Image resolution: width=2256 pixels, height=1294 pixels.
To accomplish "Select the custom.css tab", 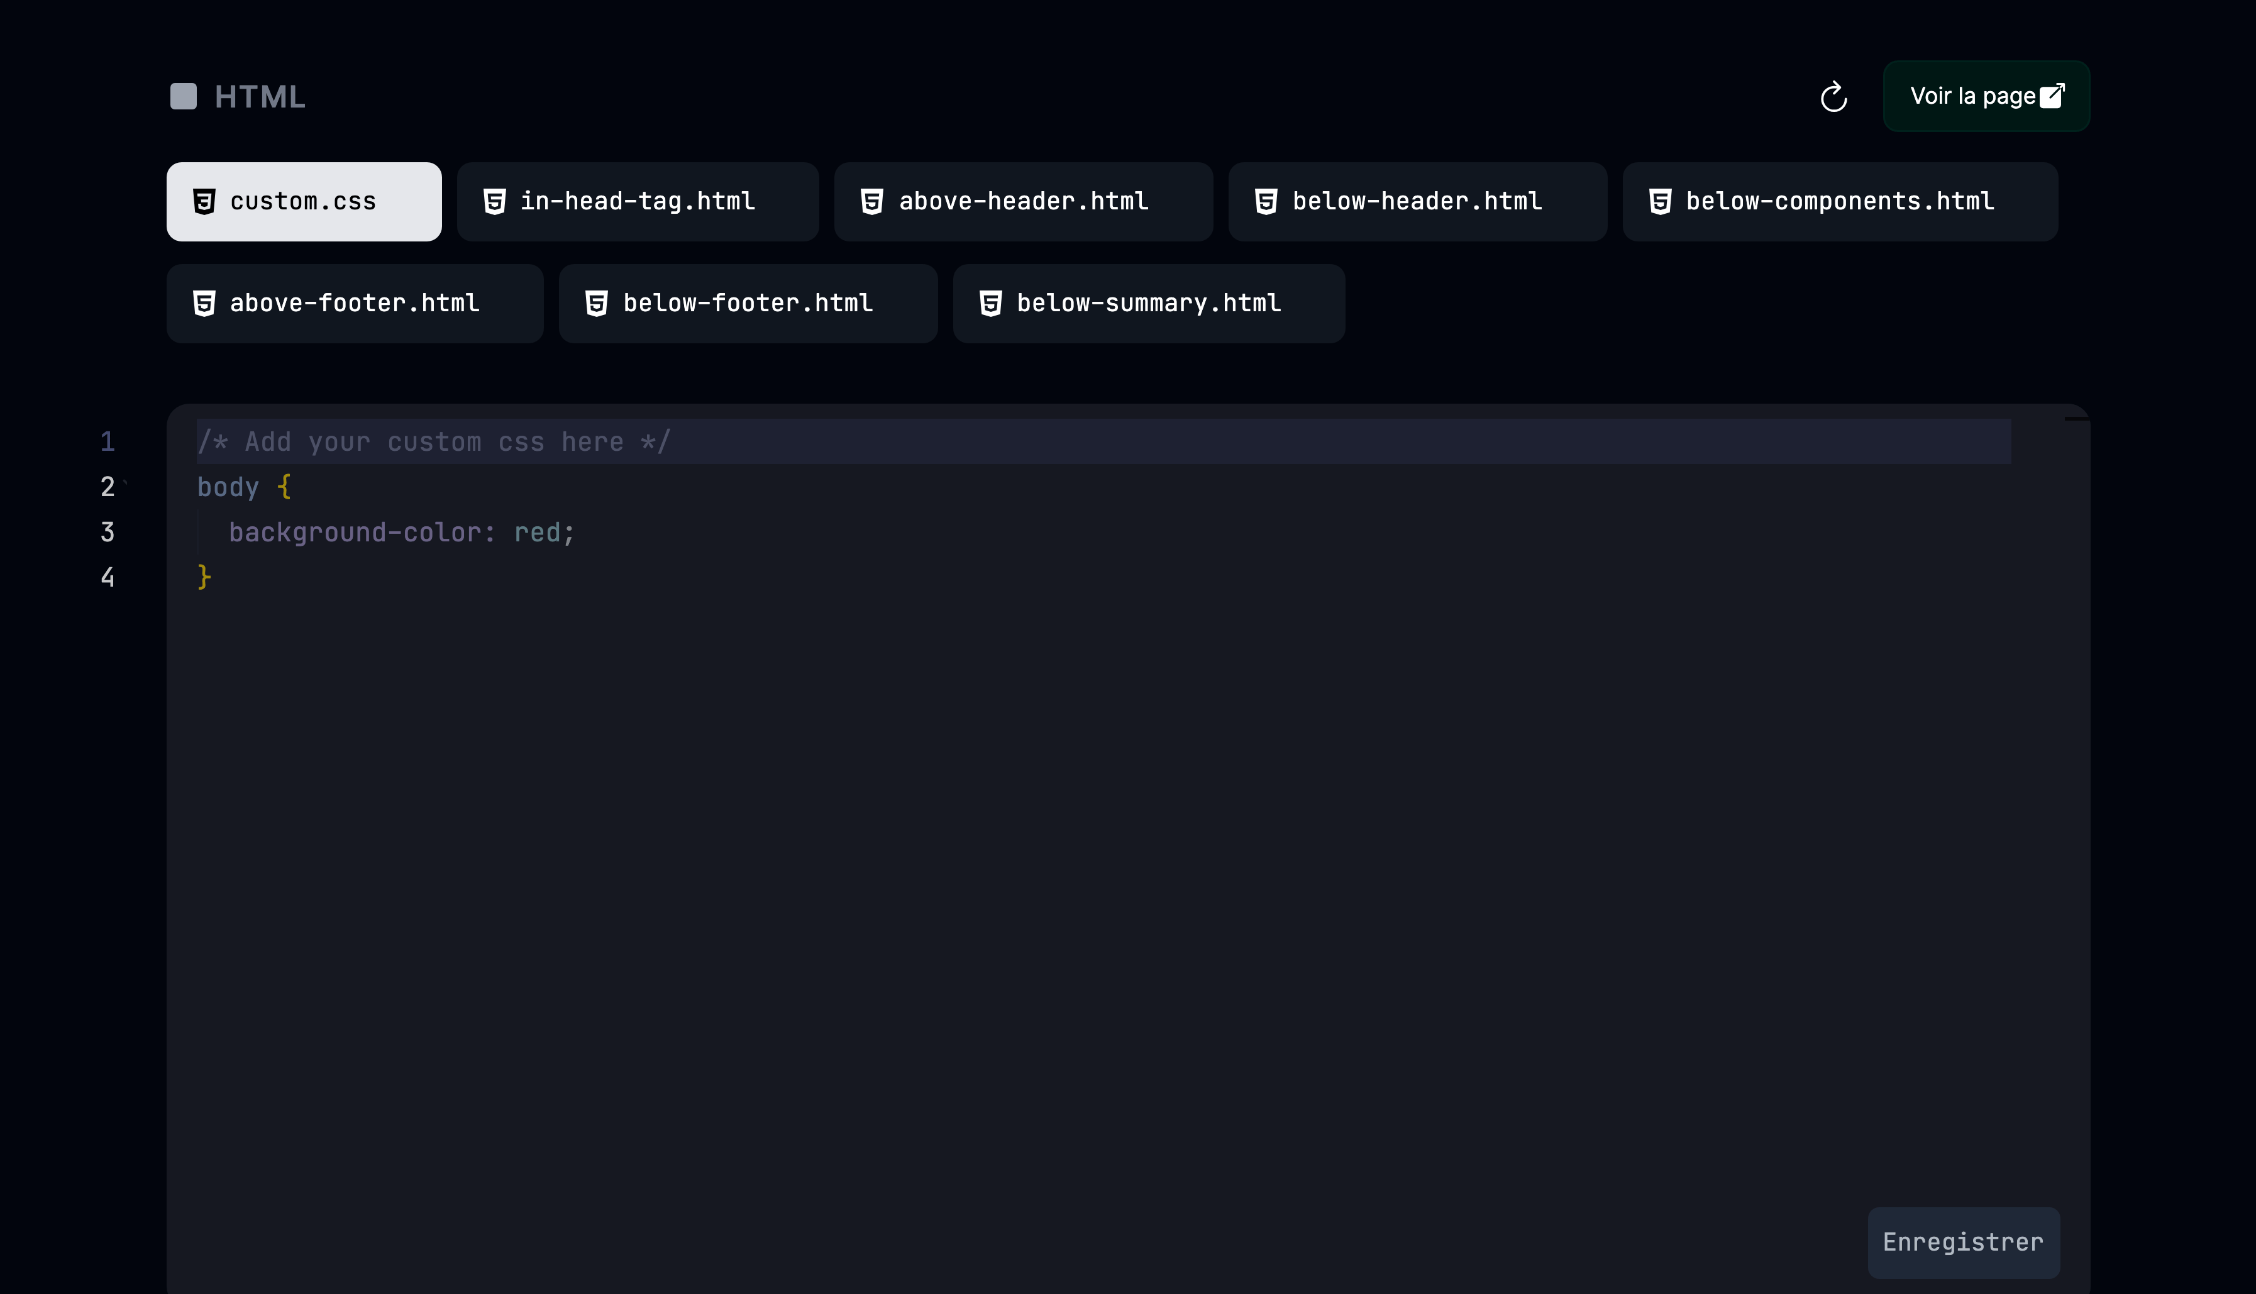I will click(x=304, y=201).
